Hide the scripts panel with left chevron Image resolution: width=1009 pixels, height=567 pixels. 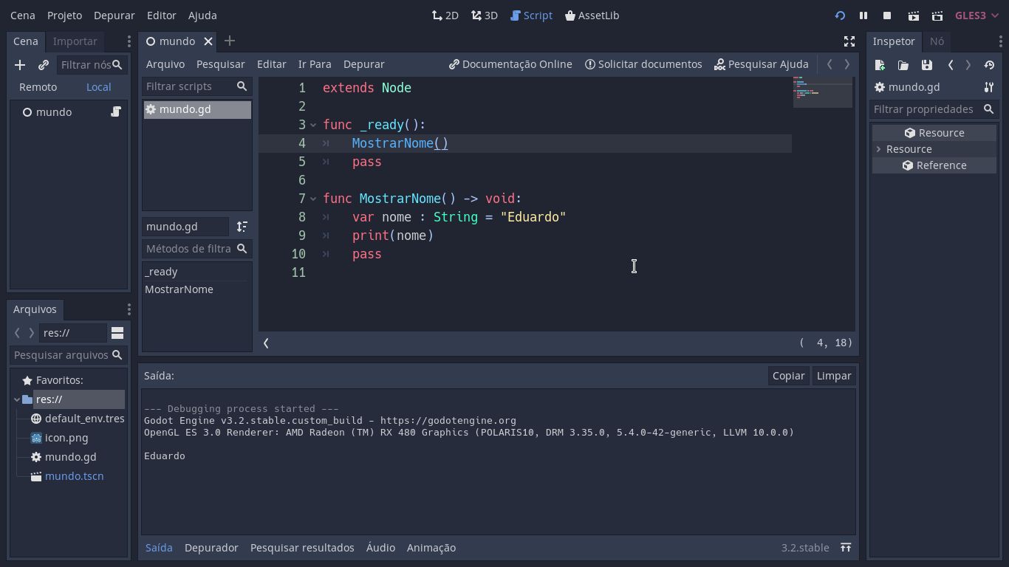coord(266,343)
